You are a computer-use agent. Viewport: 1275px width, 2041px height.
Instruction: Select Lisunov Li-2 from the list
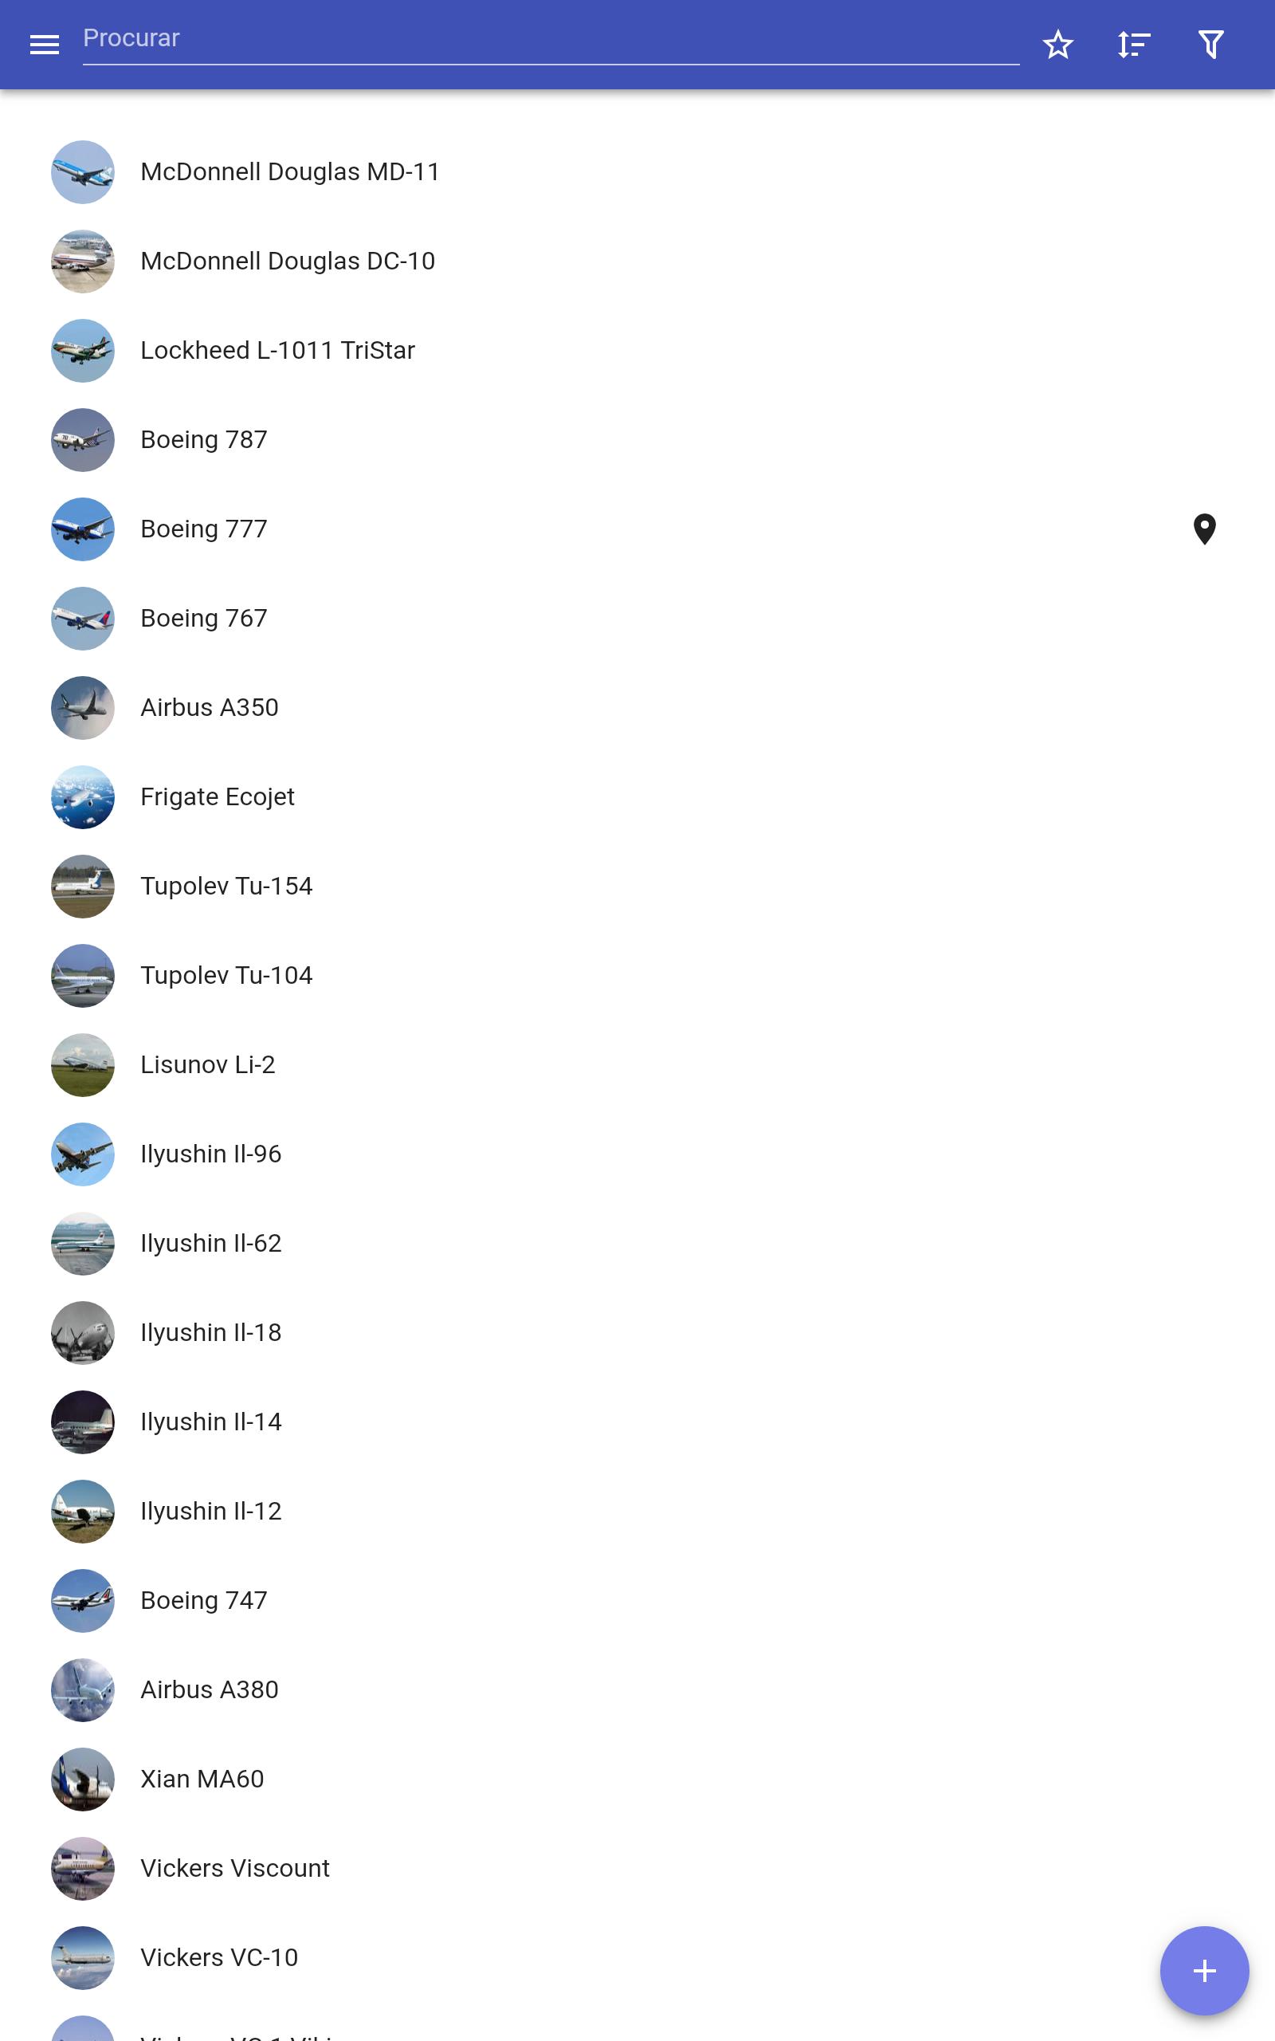coord(637,1065)
